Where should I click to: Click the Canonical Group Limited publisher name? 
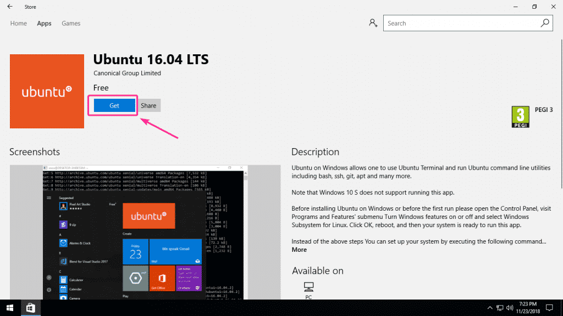point(127,73)
